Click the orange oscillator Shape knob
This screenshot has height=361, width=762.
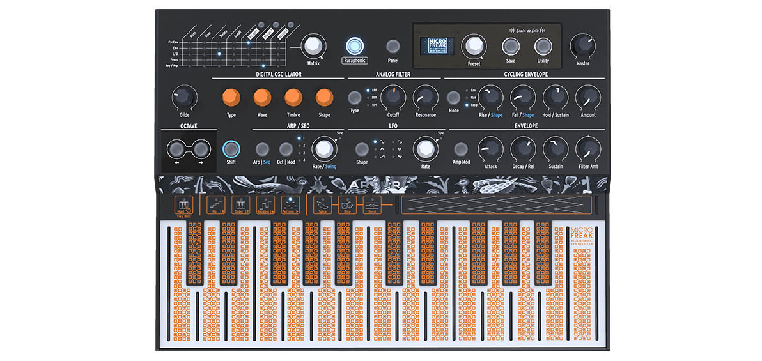(x=324, y=98)
